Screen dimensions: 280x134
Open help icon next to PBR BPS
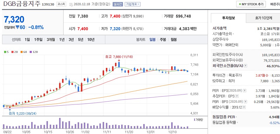(246, 102)
